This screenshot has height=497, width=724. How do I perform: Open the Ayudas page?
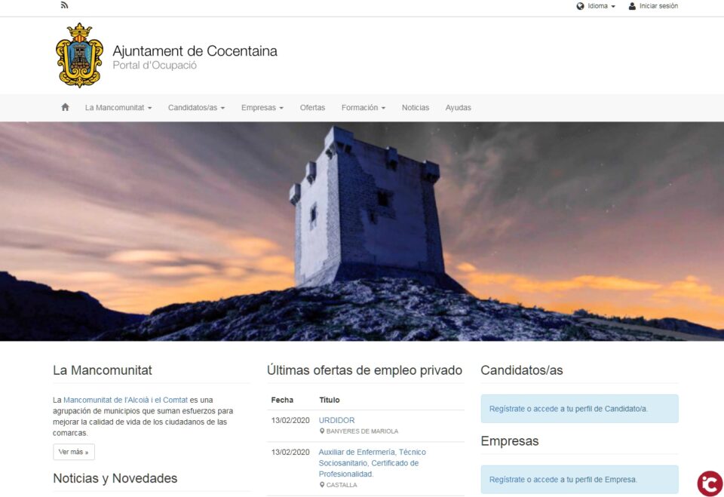point(458,107)
